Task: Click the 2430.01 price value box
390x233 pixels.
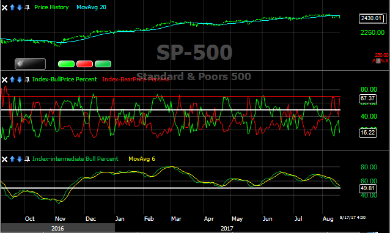Action: (x=371, y=18)
